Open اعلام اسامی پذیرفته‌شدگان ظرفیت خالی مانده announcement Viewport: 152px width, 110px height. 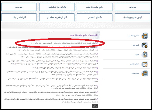(52, 55)
